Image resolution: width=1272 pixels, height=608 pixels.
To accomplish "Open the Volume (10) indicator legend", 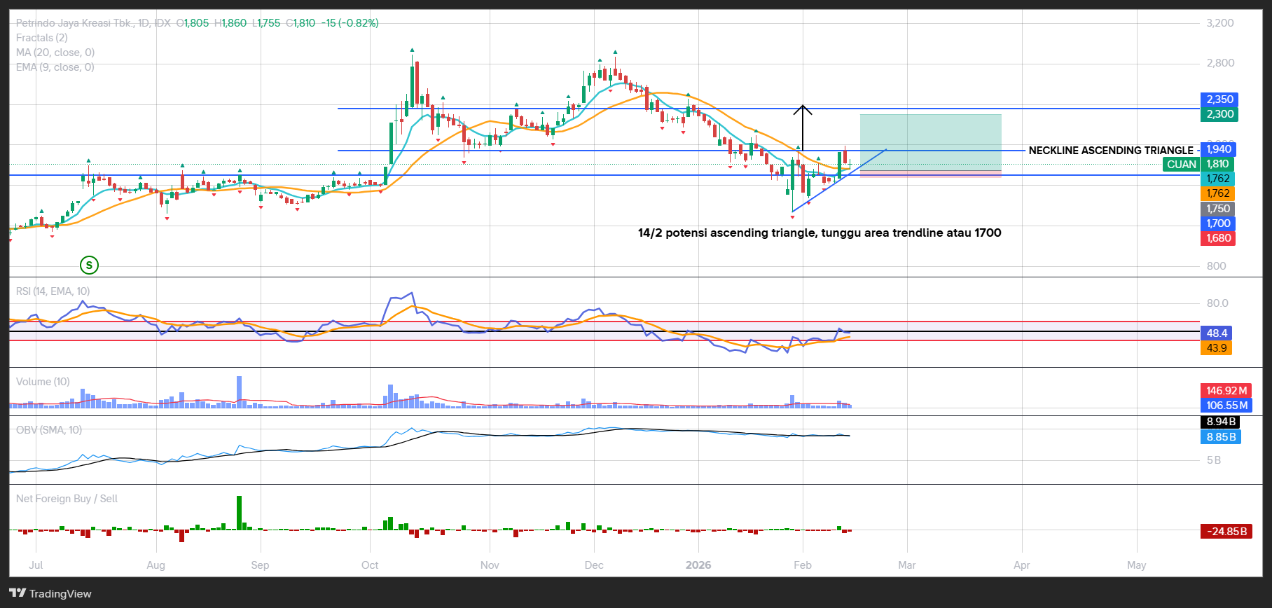I will (x=43, y=382).
